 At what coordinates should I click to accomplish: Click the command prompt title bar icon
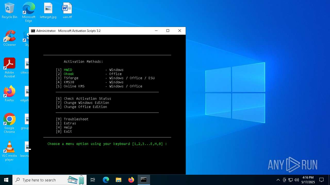pyautogui.click(x=33, y=31)
